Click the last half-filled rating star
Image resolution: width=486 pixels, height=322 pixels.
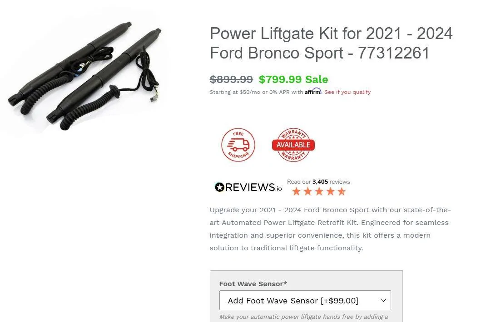click(x=342, y=191)
